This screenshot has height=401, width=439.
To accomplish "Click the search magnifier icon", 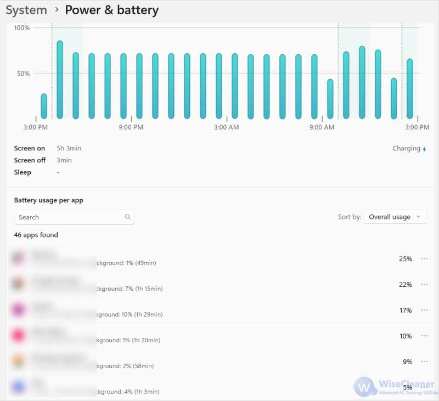I will (128, 217).
